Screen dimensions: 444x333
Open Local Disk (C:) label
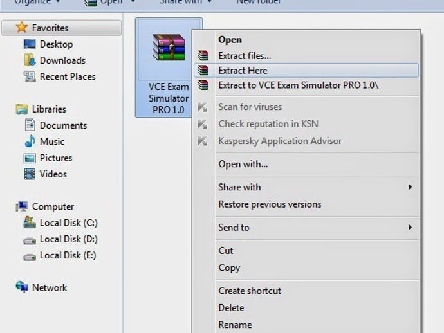[68, 222]
